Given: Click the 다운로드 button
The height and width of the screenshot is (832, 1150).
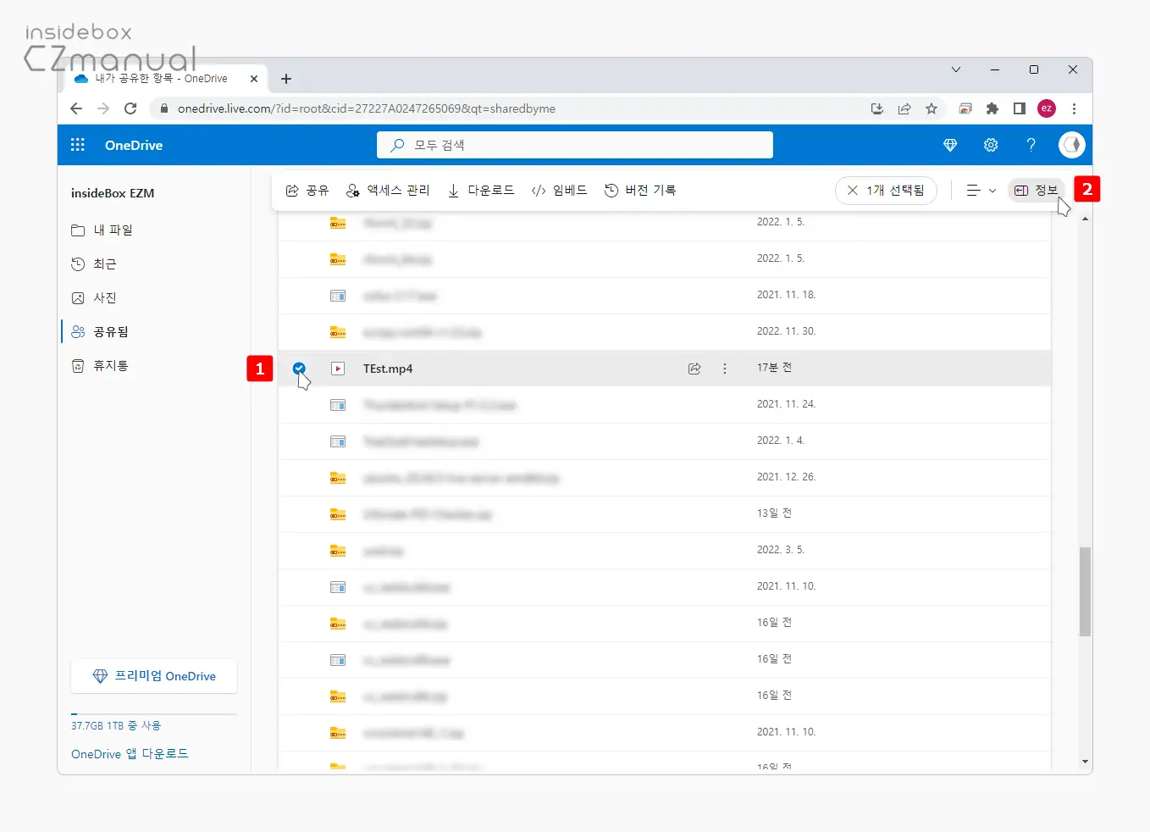Looking at the screenshot, I should pyautogui.click(x=481, y=191).
